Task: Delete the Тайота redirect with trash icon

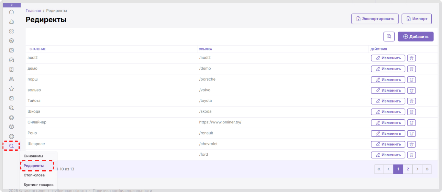Action: [x=411, y=101]
